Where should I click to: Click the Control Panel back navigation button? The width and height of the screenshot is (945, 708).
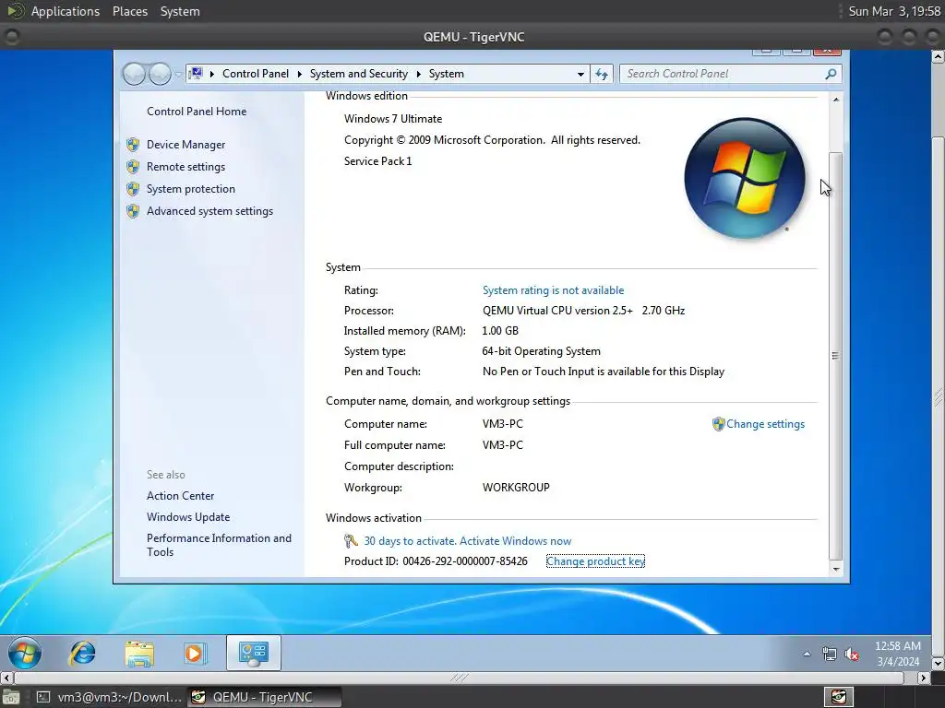pos(134,74)
